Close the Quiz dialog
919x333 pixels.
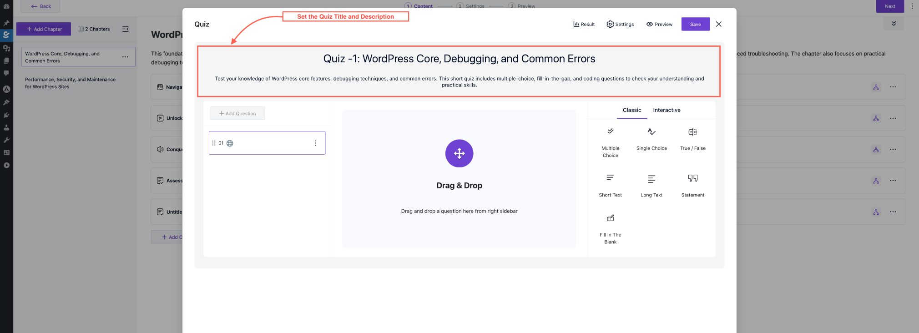718,24
